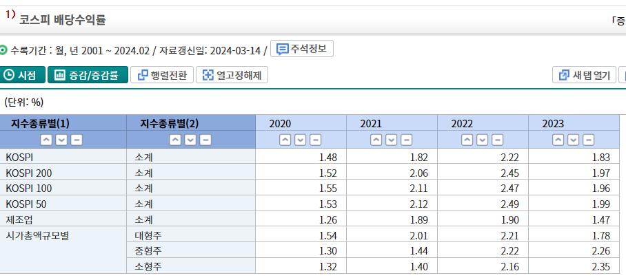Click the minus icon under 2020
Image resolution: width=626 pixels, height=280 pixels.
[315, 140]
